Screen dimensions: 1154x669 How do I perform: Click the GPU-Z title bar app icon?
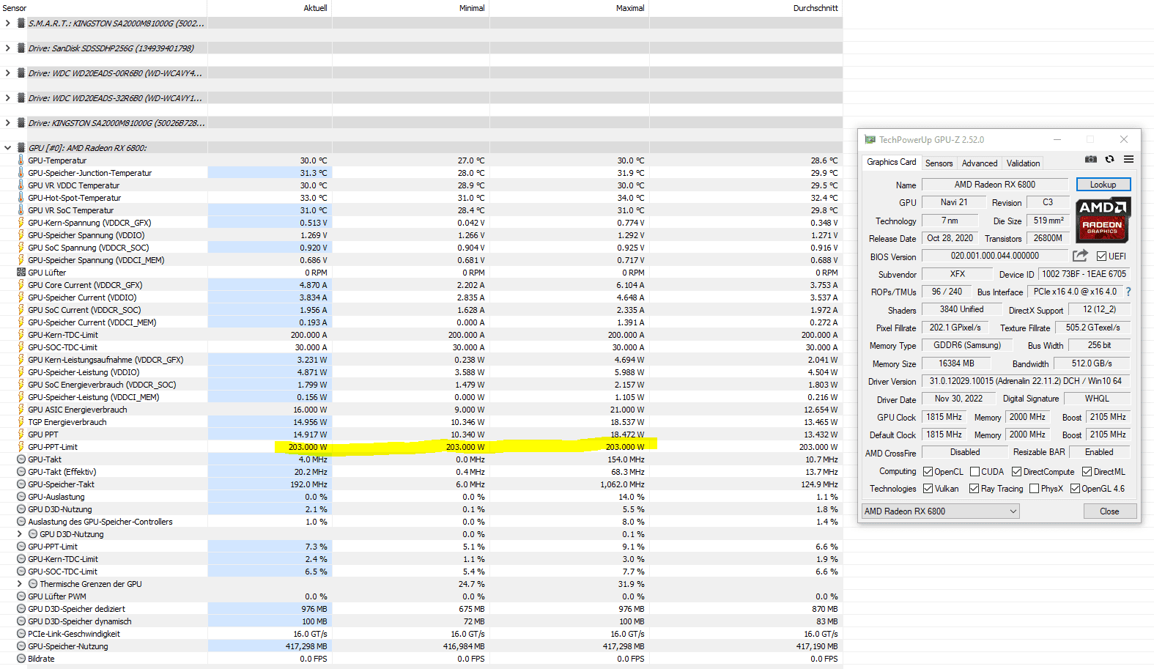(870, 139)
